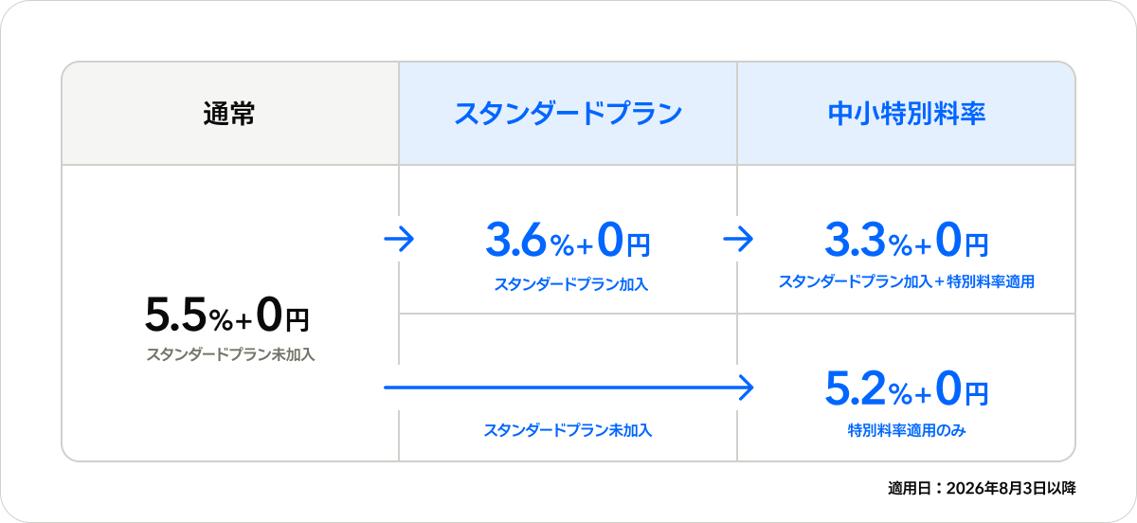Screen dimensions: 1137x523
Task: Click the 特別料率適用のみ label
Action: click(907, 430)
